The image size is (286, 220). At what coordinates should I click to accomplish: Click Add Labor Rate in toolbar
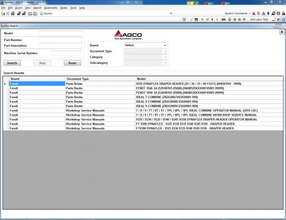click(x=259, y=20)
